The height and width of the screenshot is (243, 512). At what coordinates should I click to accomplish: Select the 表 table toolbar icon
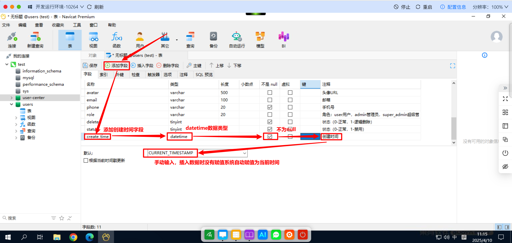tap(70, 40)
